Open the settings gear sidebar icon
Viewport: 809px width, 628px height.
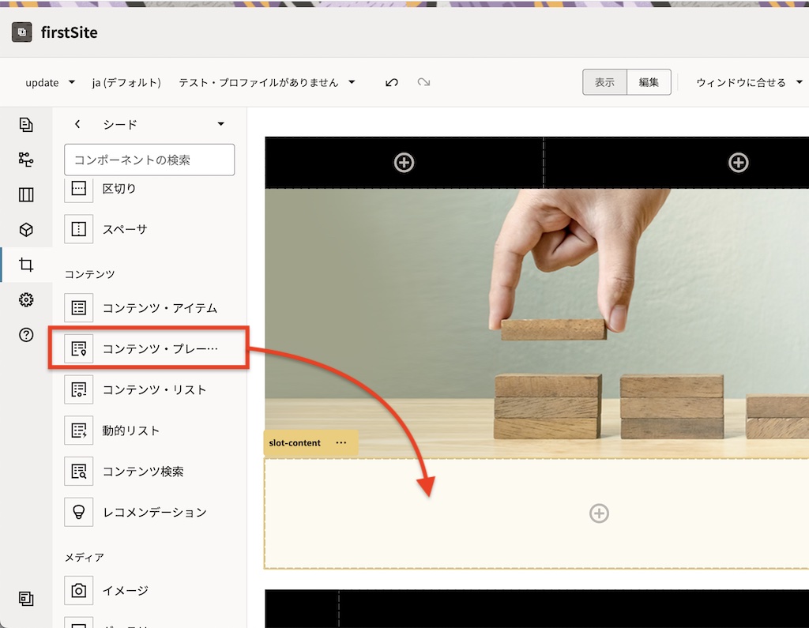pos(26,300)
